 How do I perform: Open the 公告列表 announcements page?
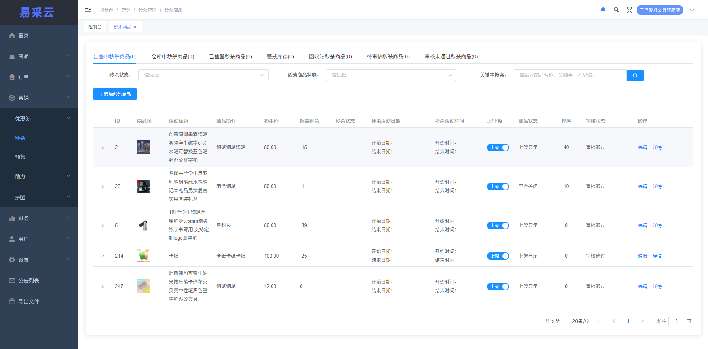[28, 280]
